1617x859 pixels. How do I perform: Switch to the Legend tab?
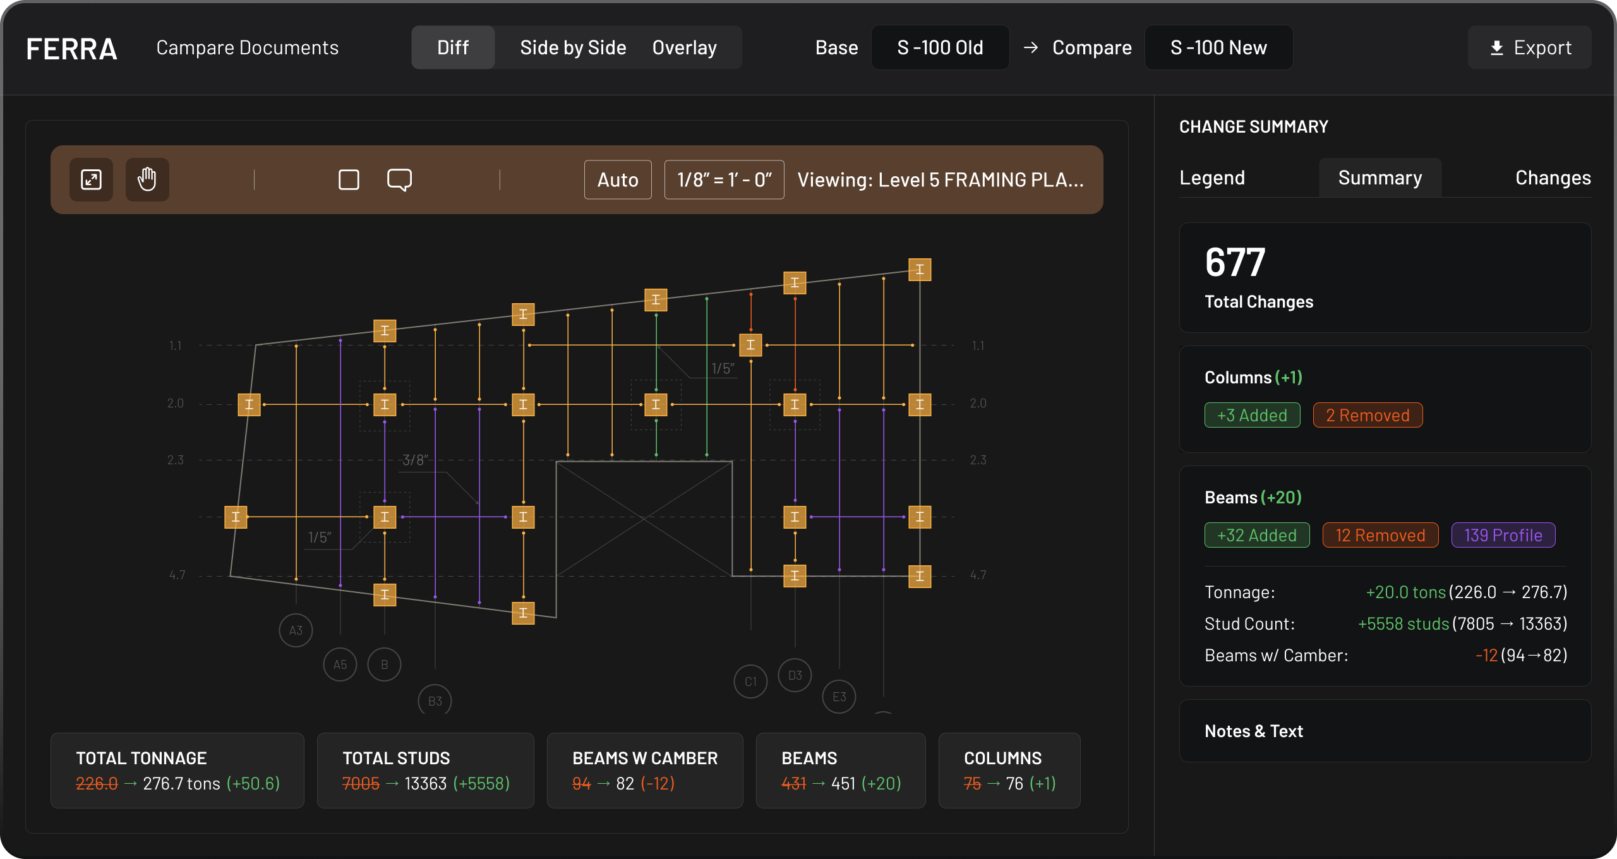(x=1212, y=178)
